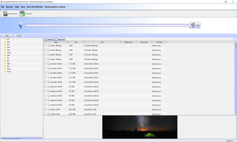Check the last avcodec-60.dll checkbox

45,82
